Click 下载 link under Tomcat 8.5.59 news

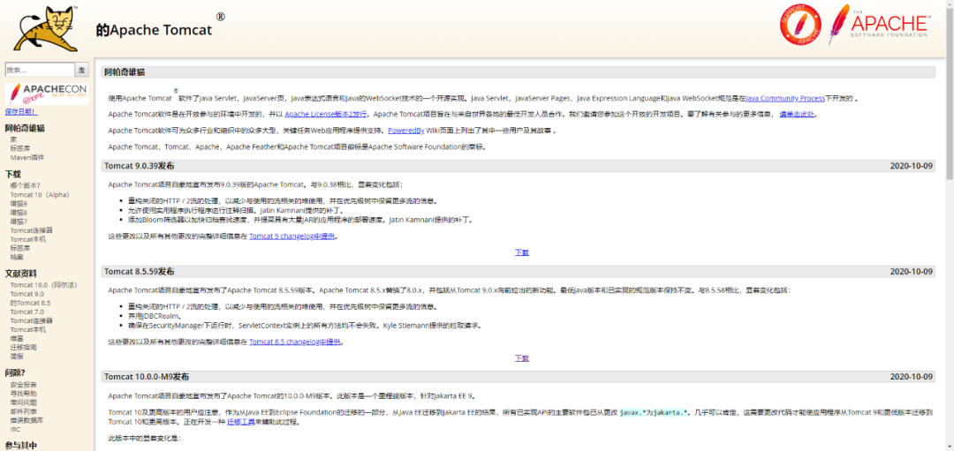(x=522, y=358)
